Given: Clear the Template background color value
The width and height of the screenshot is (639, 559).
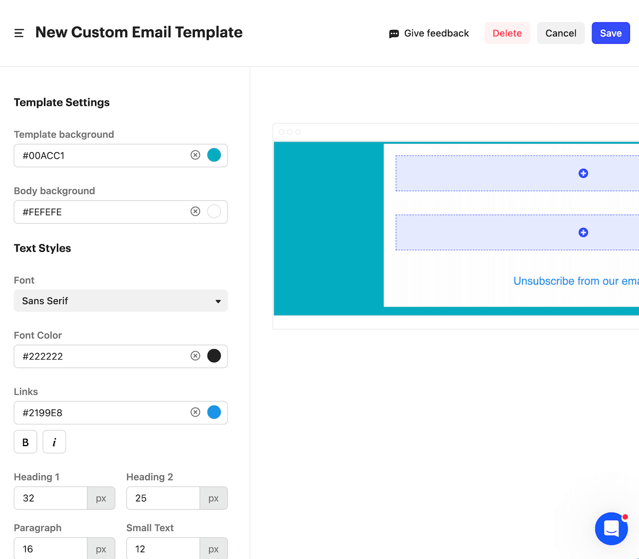Looking at the screenshot, I should coord(195,155).
